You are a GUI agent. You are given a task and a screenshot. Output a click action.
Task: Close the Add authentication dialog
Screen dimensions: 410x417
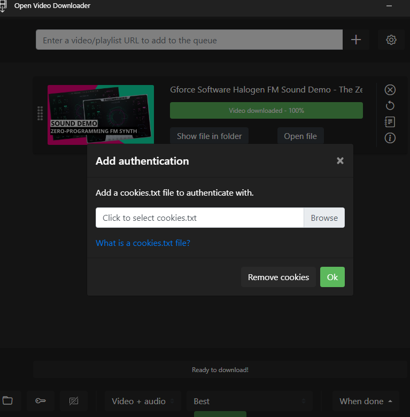point(340,160)
